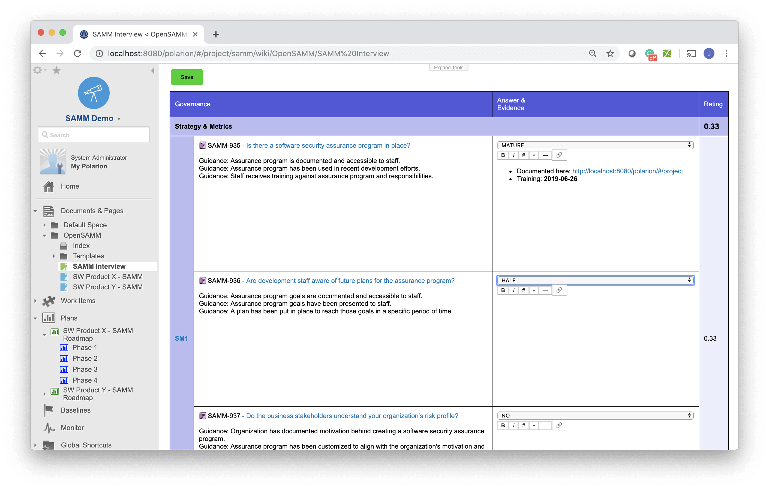Open the NO answer dropdown for SAMM-937

click(x=595, y=415)
